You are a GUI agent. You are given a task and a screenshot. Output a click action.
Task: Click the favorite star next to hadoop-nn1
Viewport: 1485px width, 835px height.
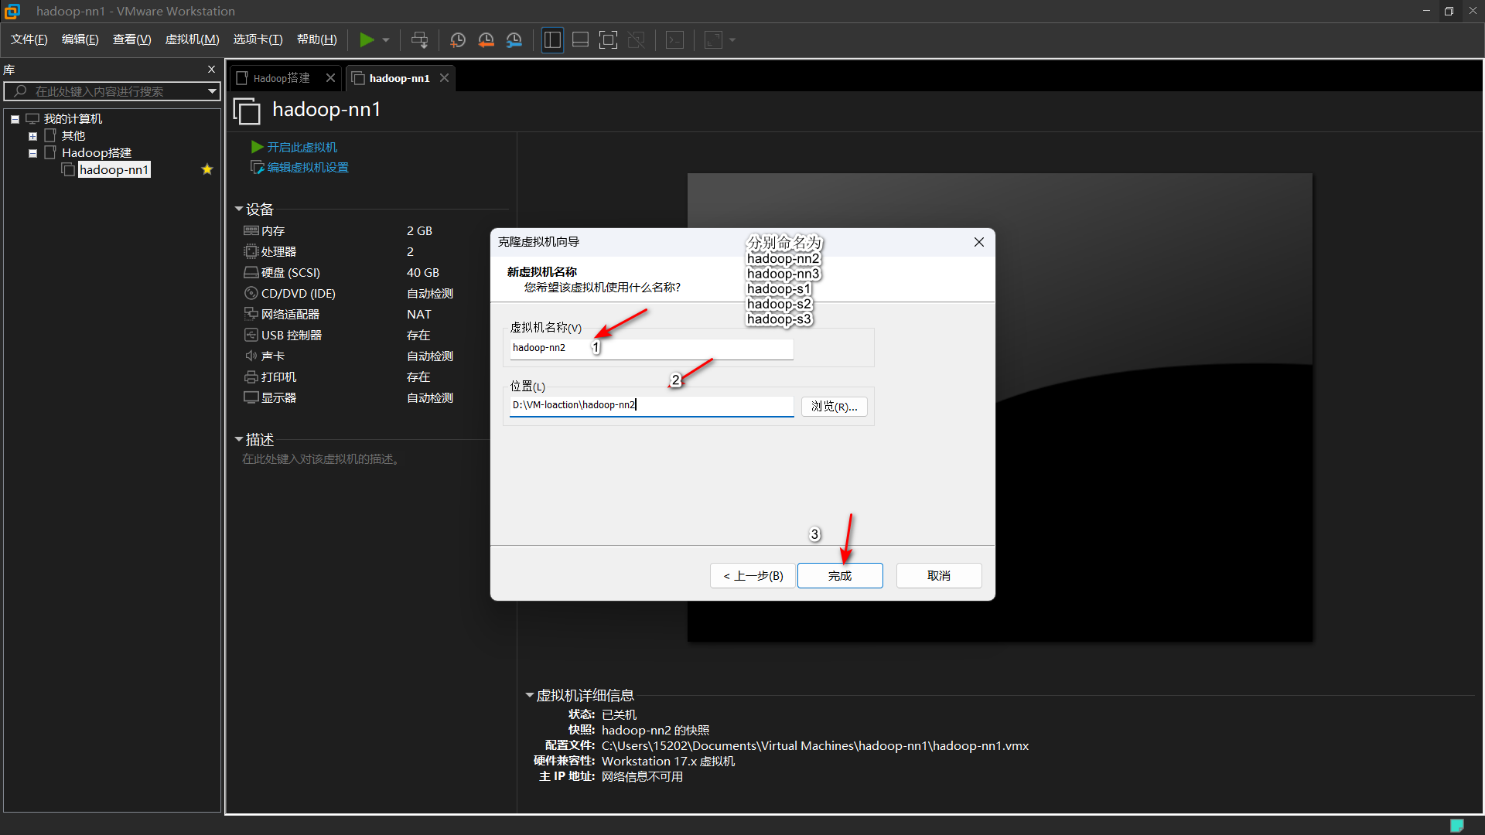pos(207,169)
